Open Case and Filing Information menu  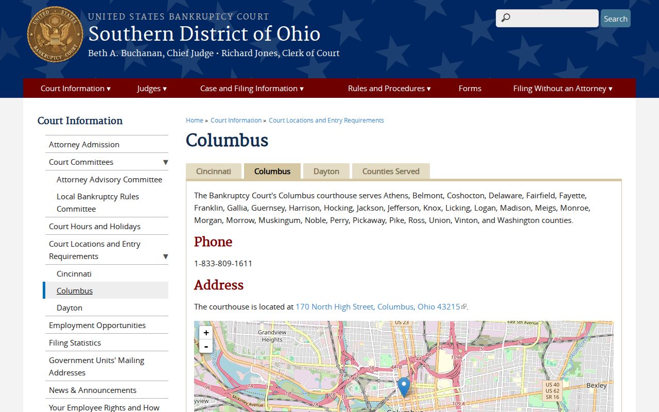[x=252, y=89]
